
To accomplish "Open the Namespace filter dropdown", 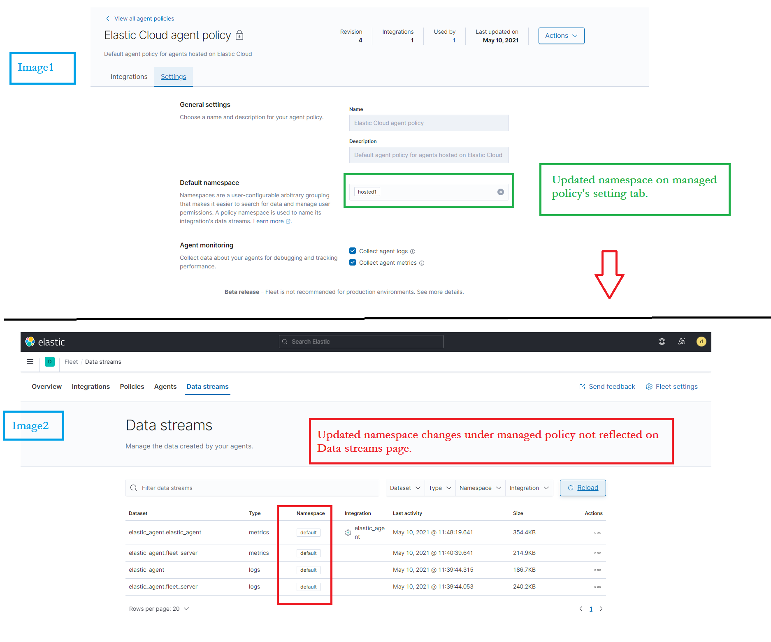I will (x=480, y=488).
